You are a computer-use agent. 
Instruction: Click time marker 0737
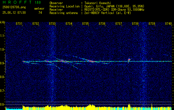click(119, 23)
